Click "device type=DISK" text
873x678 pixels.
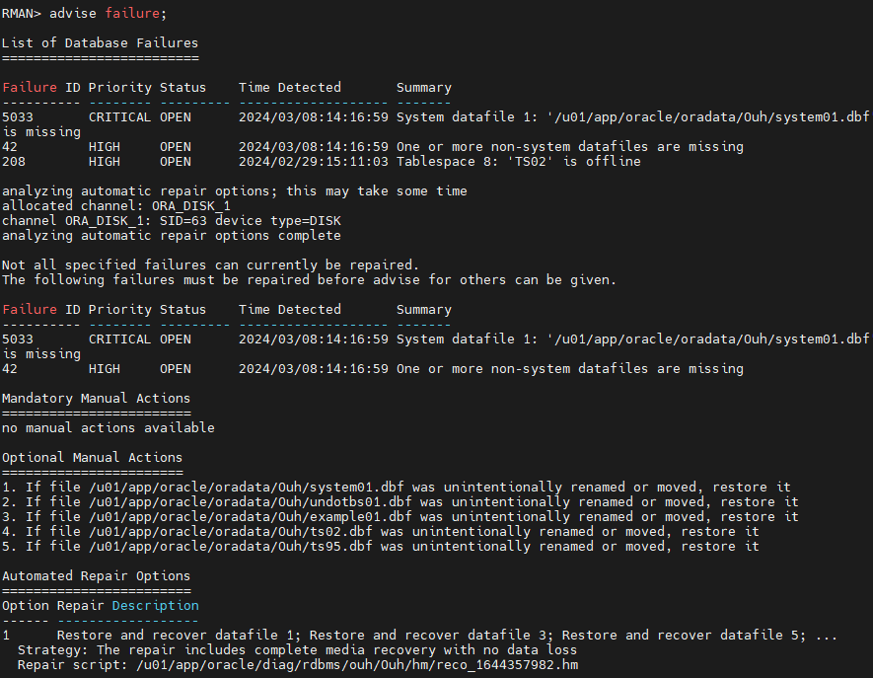(278, 221)
